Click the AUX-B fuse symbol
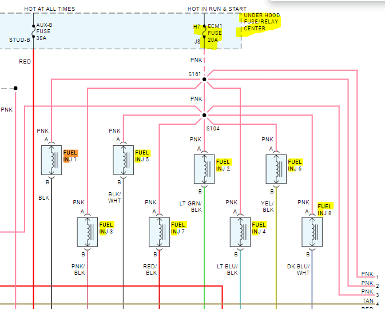The image size is (385, 309). click(33, 32)
